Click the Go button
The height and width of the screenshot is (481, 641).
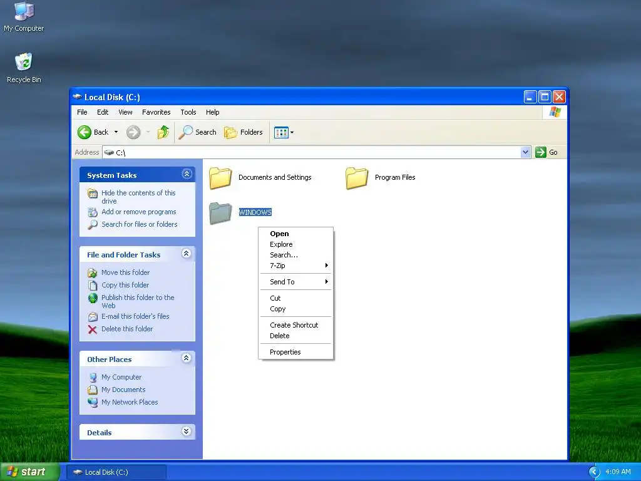coord(546,152)
